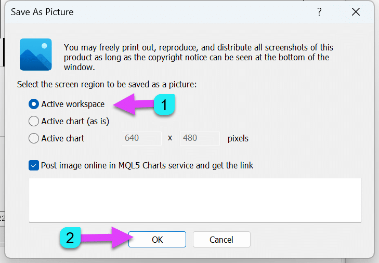Click the pink arrow pointing at OK

tap(104, 239)
